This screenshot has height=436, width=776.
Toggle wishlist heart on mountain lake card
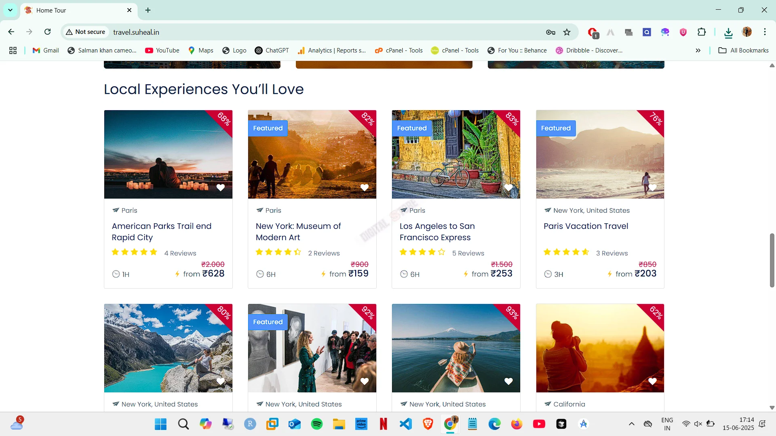click(220, 381)
